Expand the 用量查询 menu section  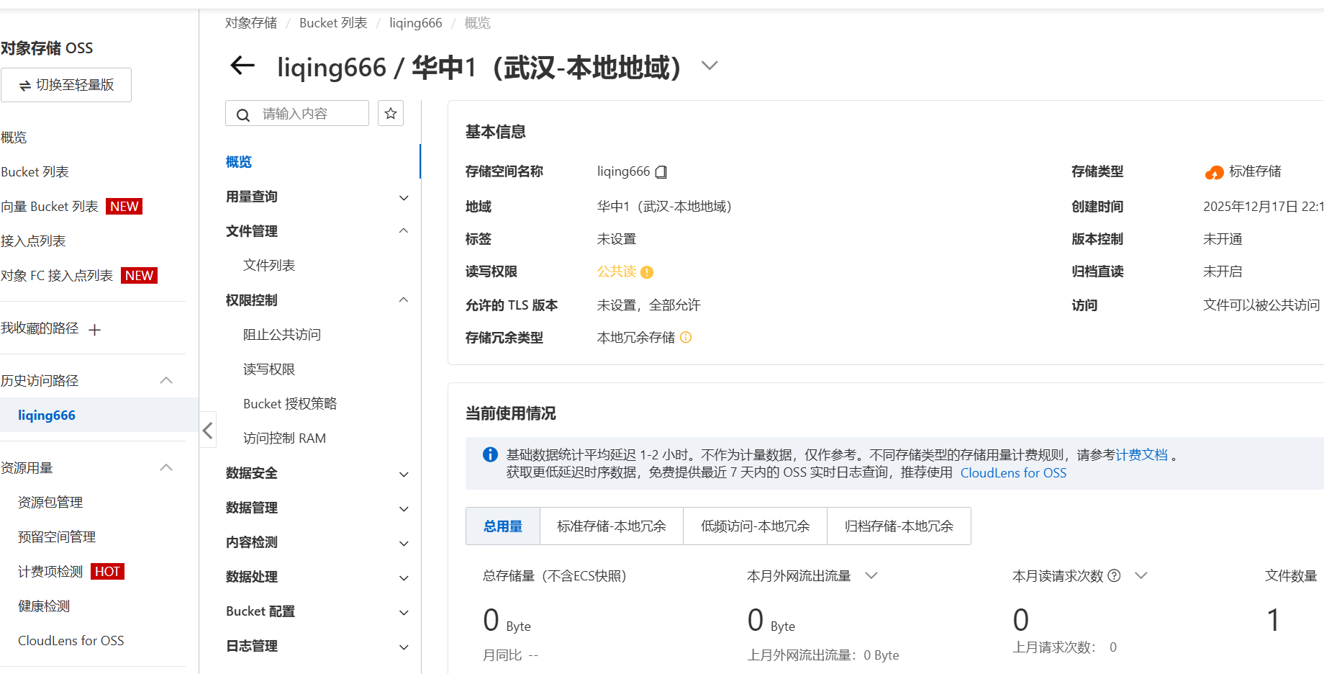point(404,197)
